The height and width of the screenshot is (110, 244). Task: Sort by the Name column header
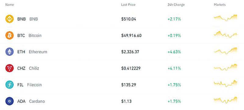[10, 5]
